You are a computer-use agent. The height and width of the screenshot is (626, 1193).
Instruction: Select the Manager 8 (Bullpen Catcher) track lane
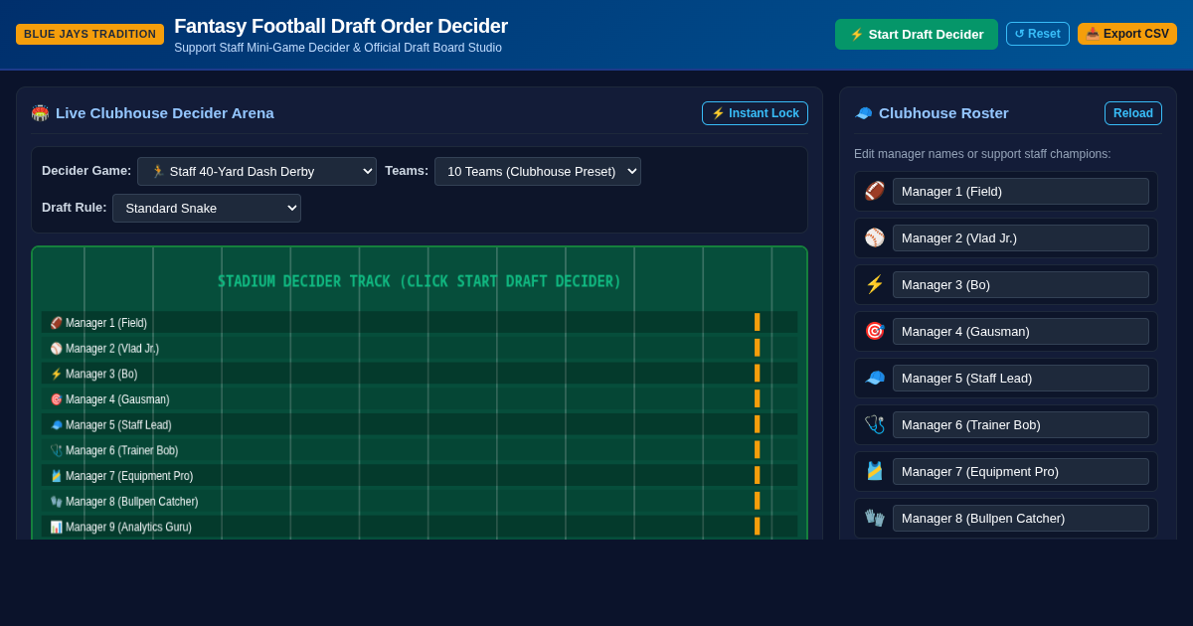coord(420,501)
